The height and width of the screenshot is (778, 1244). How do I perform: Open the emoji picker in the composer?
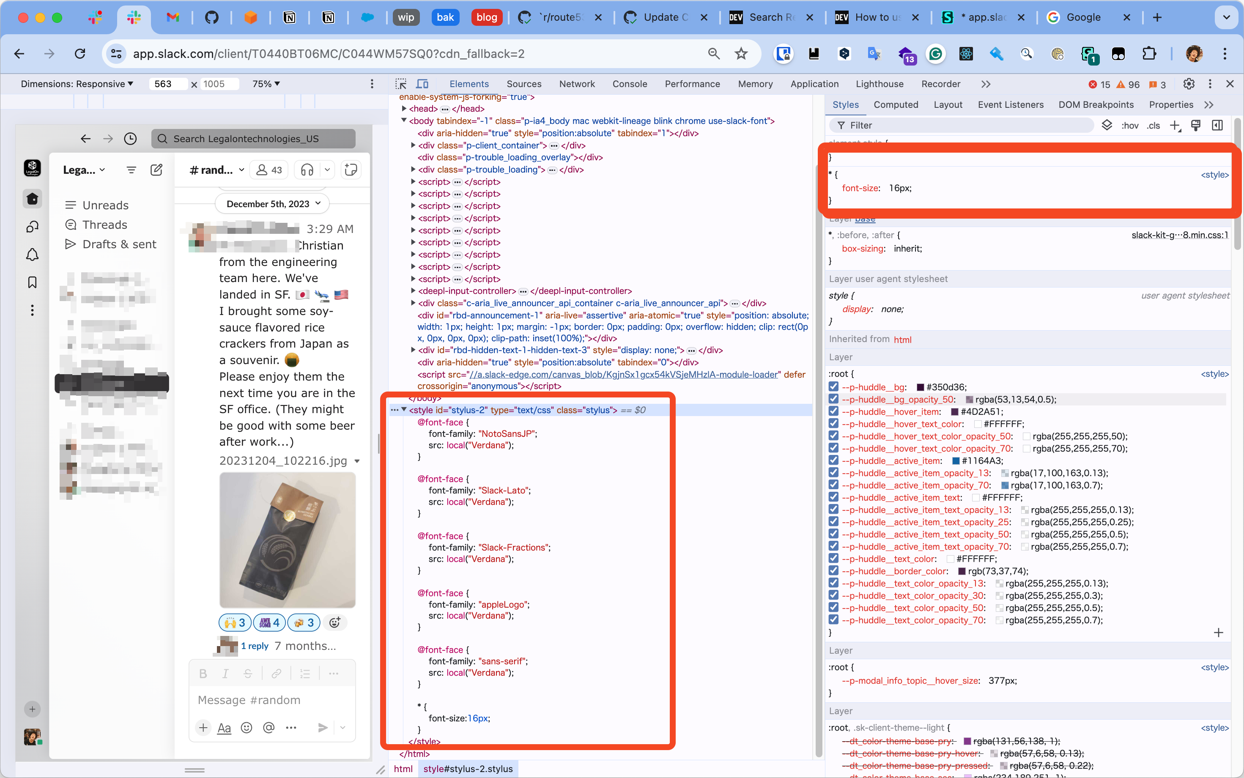coord(247,728)
